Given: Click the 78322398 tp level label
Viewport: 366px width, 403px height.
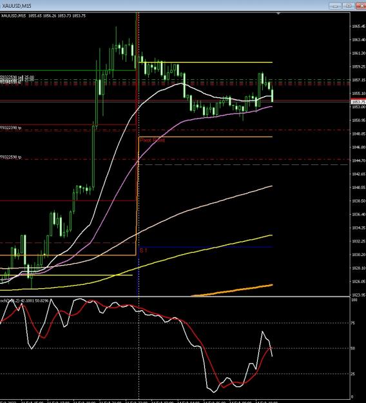Looking at the screenshot, I should [11, 128].
